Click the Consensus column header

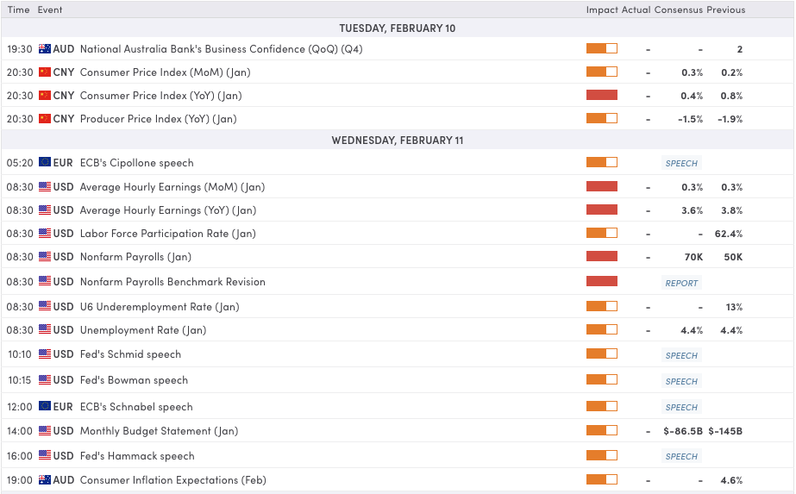[x=678, y=10]
